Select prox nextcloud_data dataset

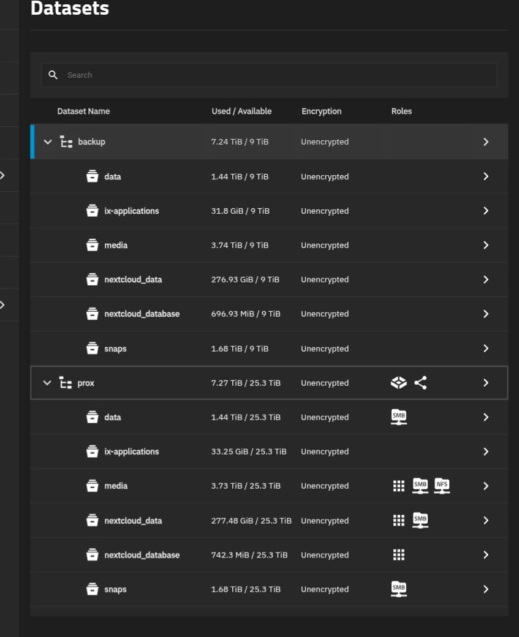pyautogui.click(x=133, y=521)
